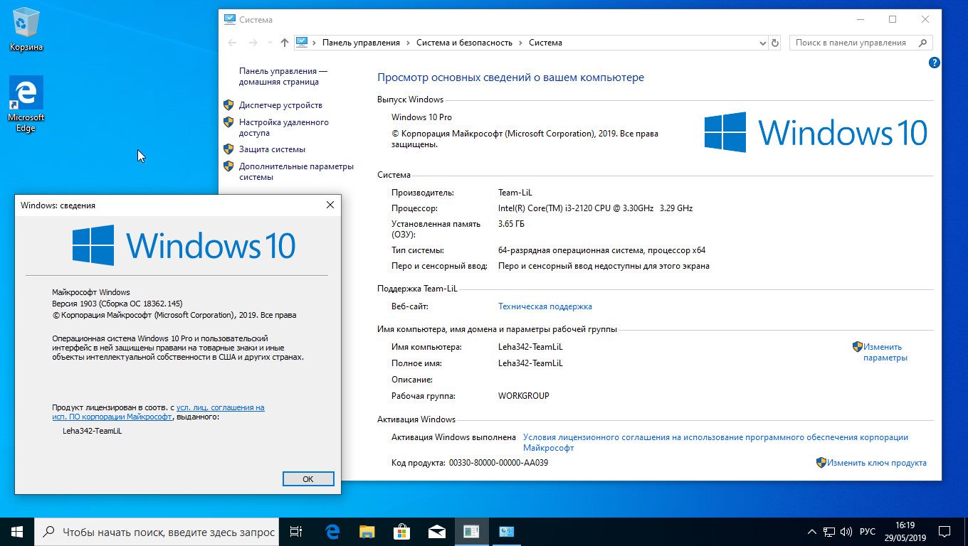Open Диспетчер устройств link
968x546 pixels.
[280, 105]
